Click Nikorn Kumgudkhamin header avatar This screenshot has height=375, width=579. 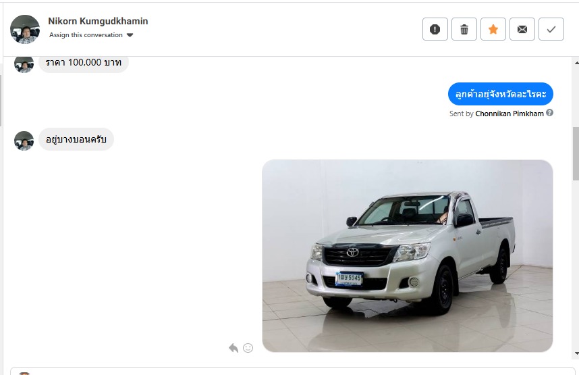tap(25, 29)
